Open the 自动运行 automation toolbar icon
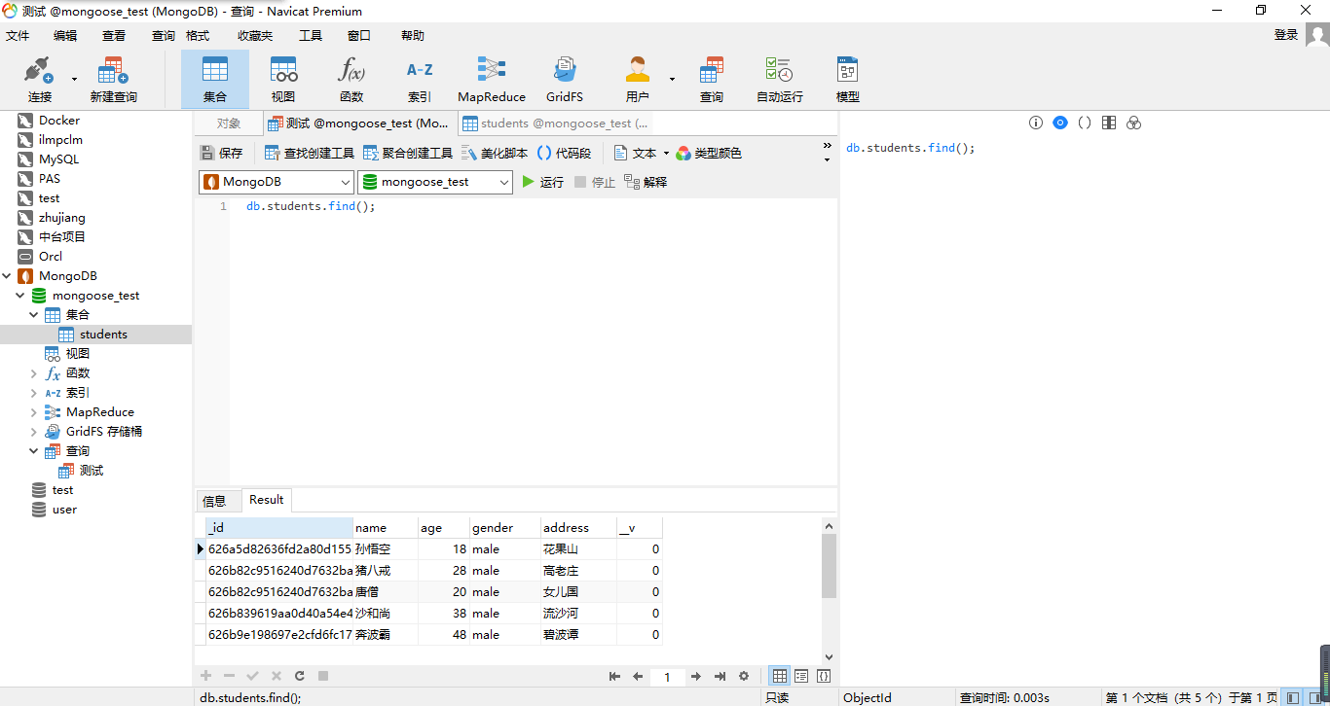Image resolution: width=1330 pixels, height=706 pixels. (x=780, y=80)
